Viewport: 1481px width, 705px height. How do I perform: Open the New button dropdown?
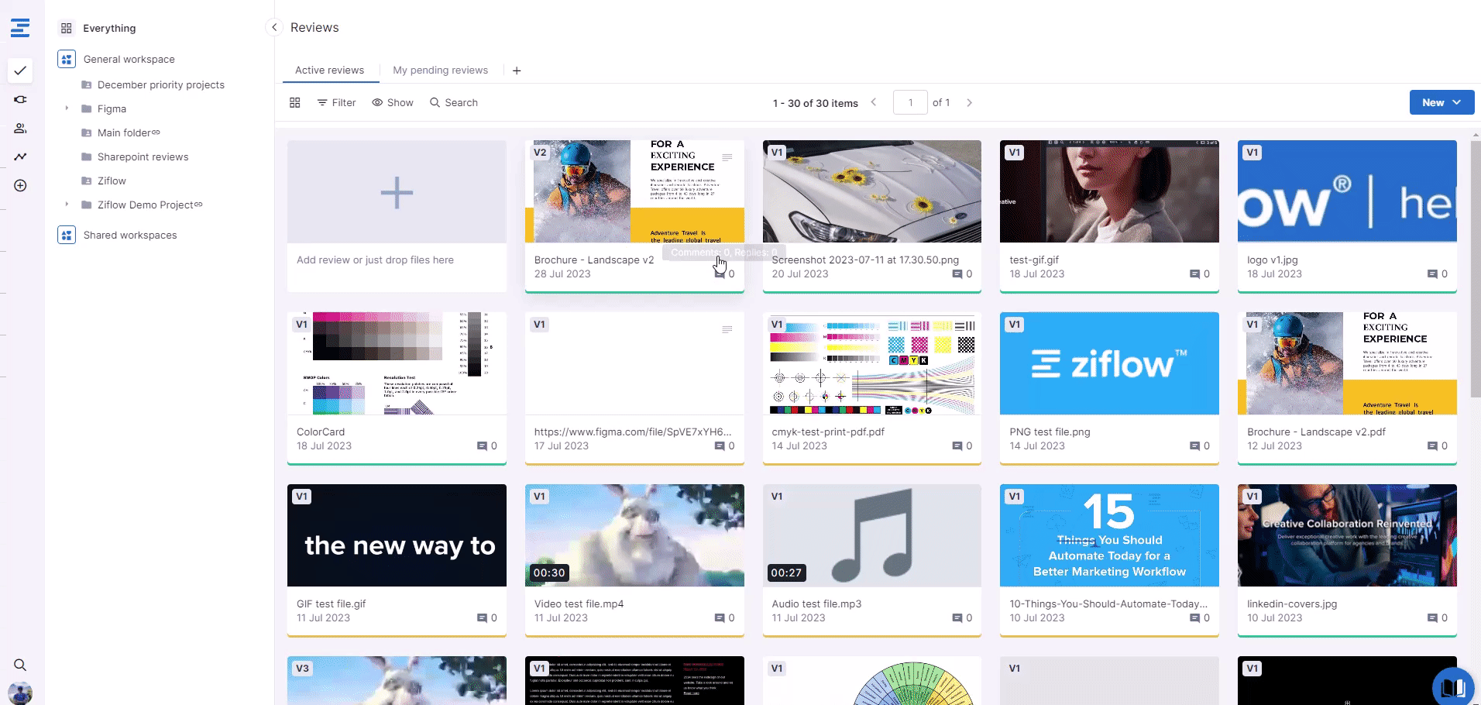click(x=1441, y=102)
